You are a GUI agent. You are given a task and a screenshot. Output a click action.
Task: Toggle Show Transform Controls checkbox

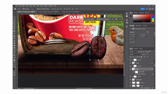coord(38,9)
